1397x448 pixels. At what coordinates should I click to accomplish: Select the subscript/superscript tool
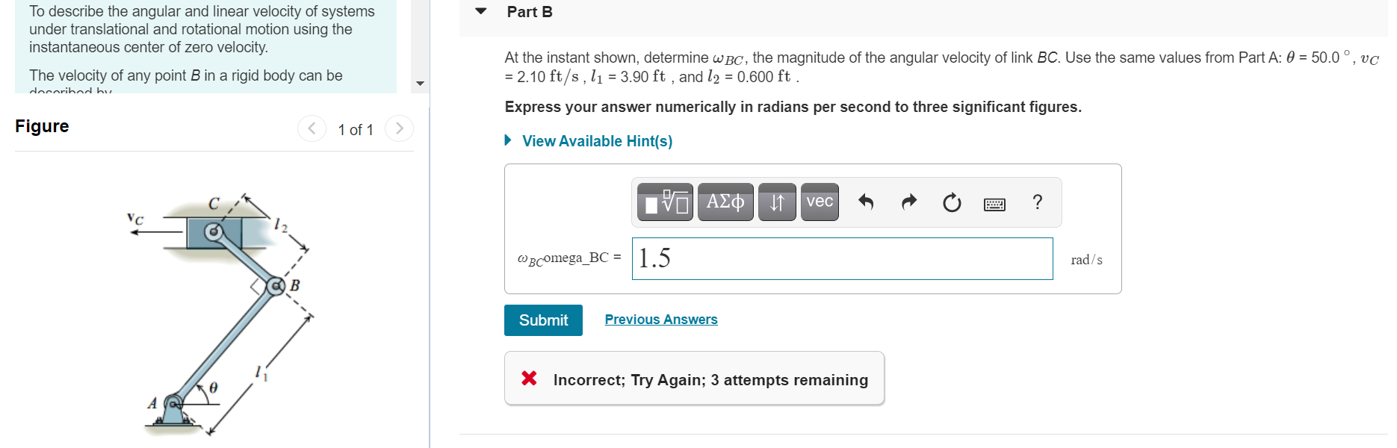pos(776,202)
